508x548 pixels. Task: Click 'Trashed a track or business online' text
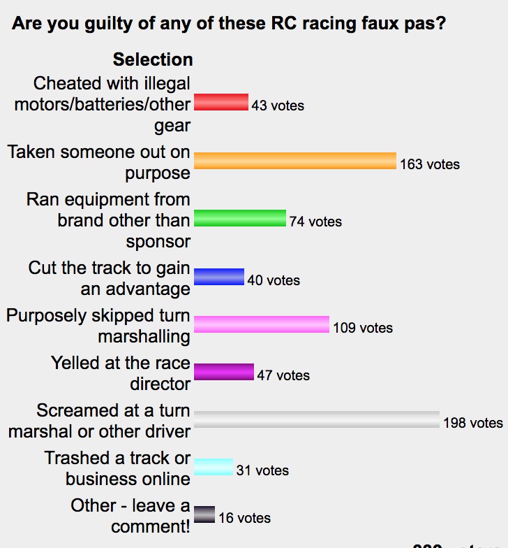pyautogui.click(x=117, y=468)
